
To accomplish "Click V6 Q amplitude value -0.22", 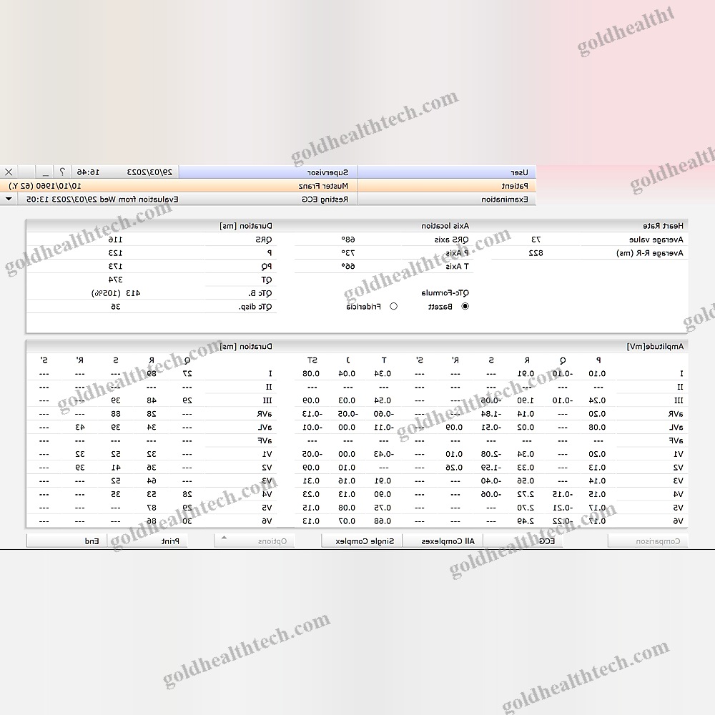I will (563, 521).
